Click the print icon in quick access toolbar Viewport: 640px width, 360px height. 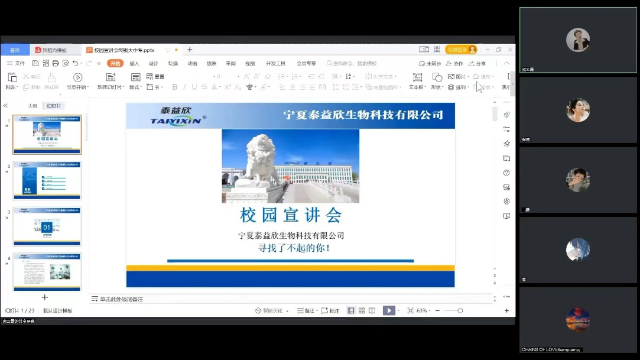point(56,63)
